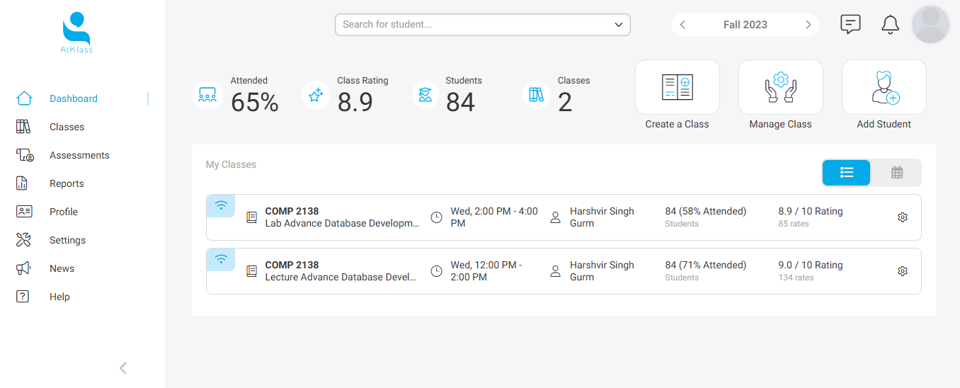Viewport: 960px width, 388px height.
Task: Switch to list view of classes
Action: [x=846, y=172]
